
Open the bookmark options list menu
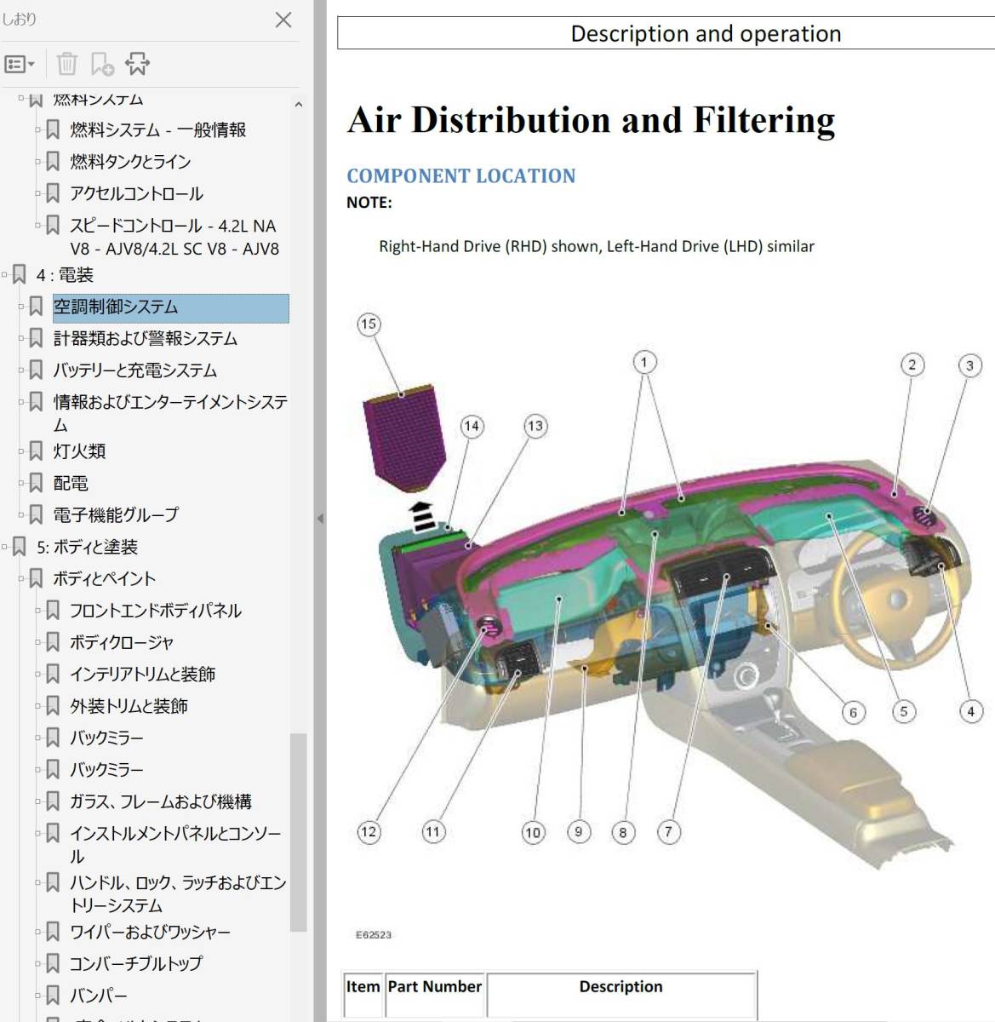[20, 64]
